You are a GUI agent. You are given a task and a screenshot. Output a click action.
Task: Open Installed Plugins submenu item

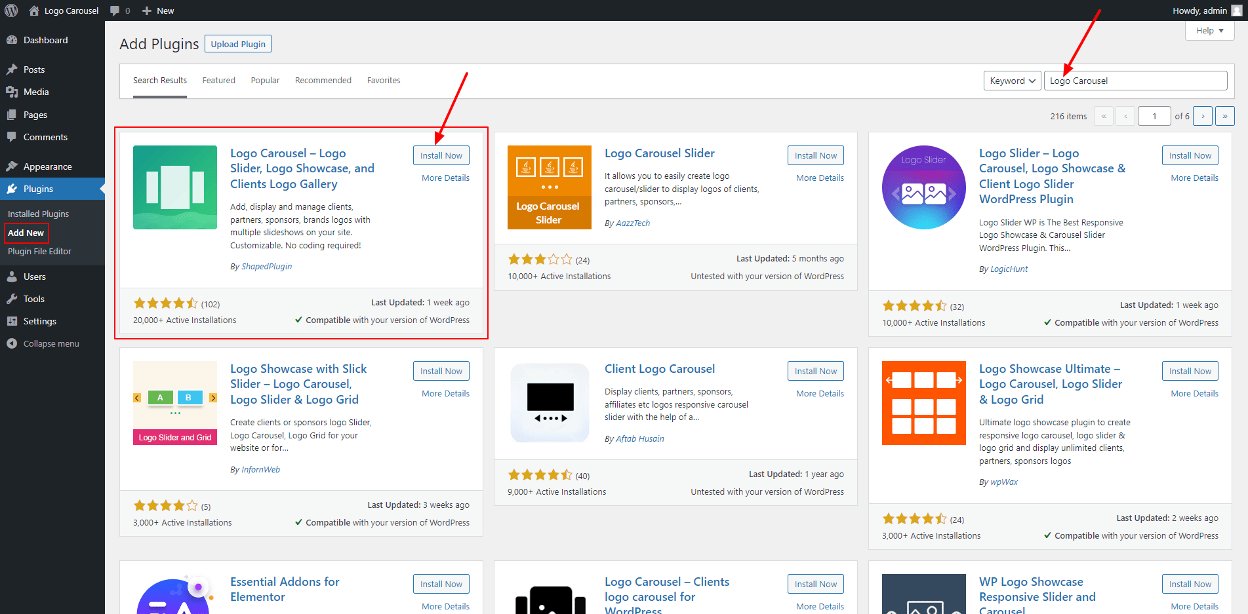[38, 214]
